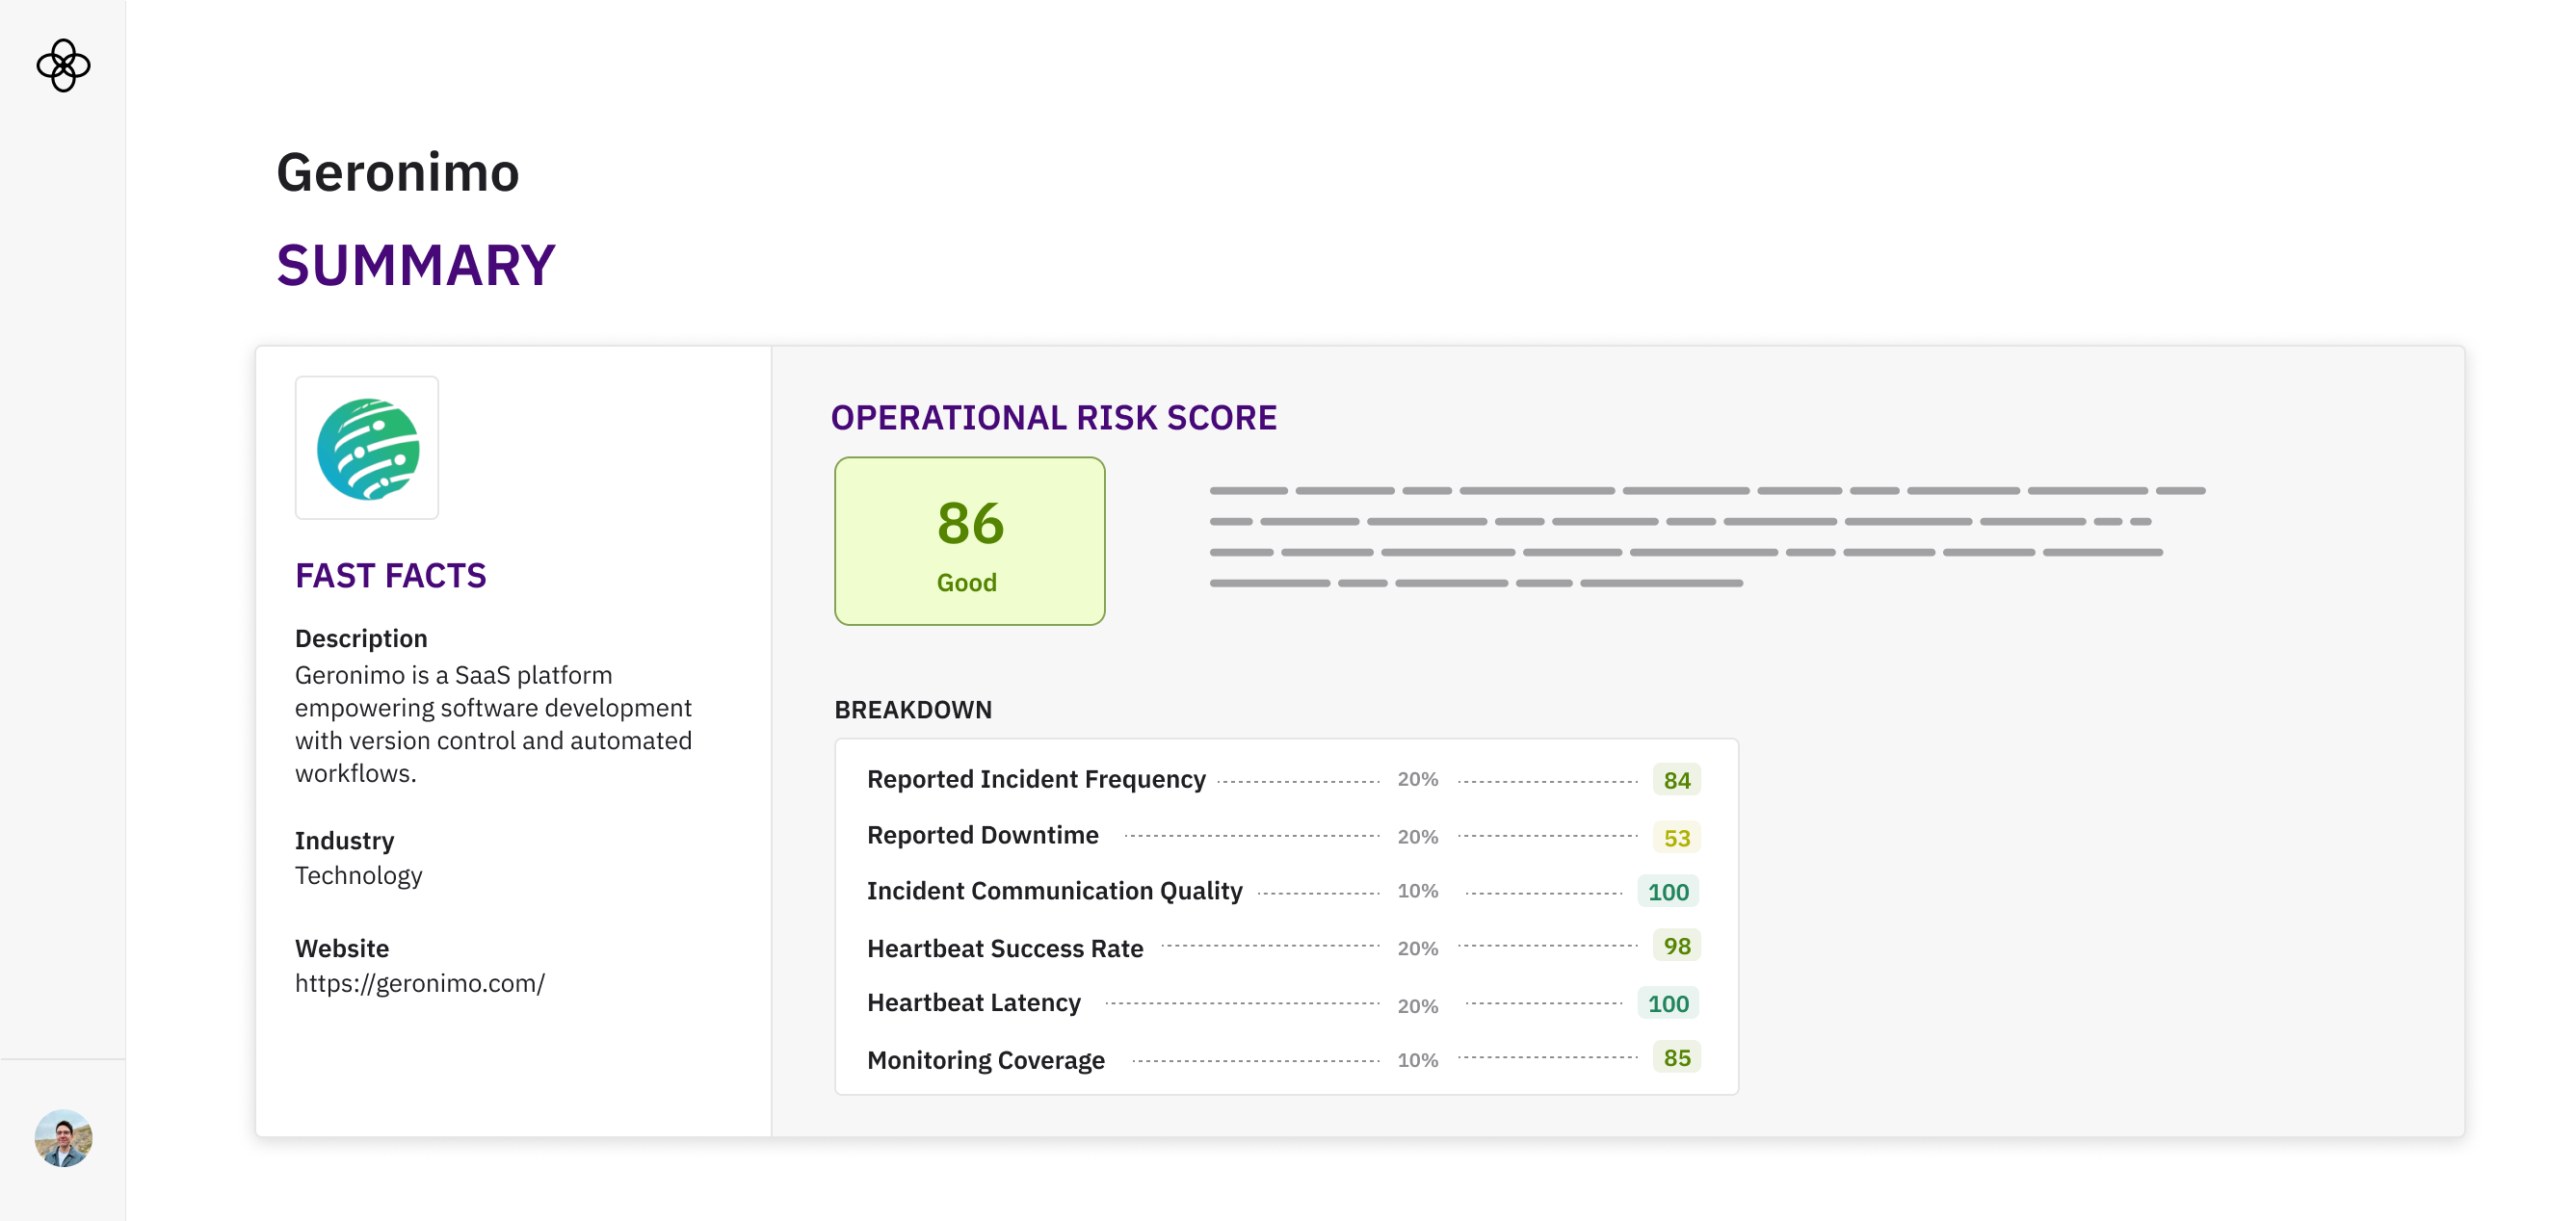Click the Operational Risk Score heading
2576x1221 pixels.
(1053, 418)
